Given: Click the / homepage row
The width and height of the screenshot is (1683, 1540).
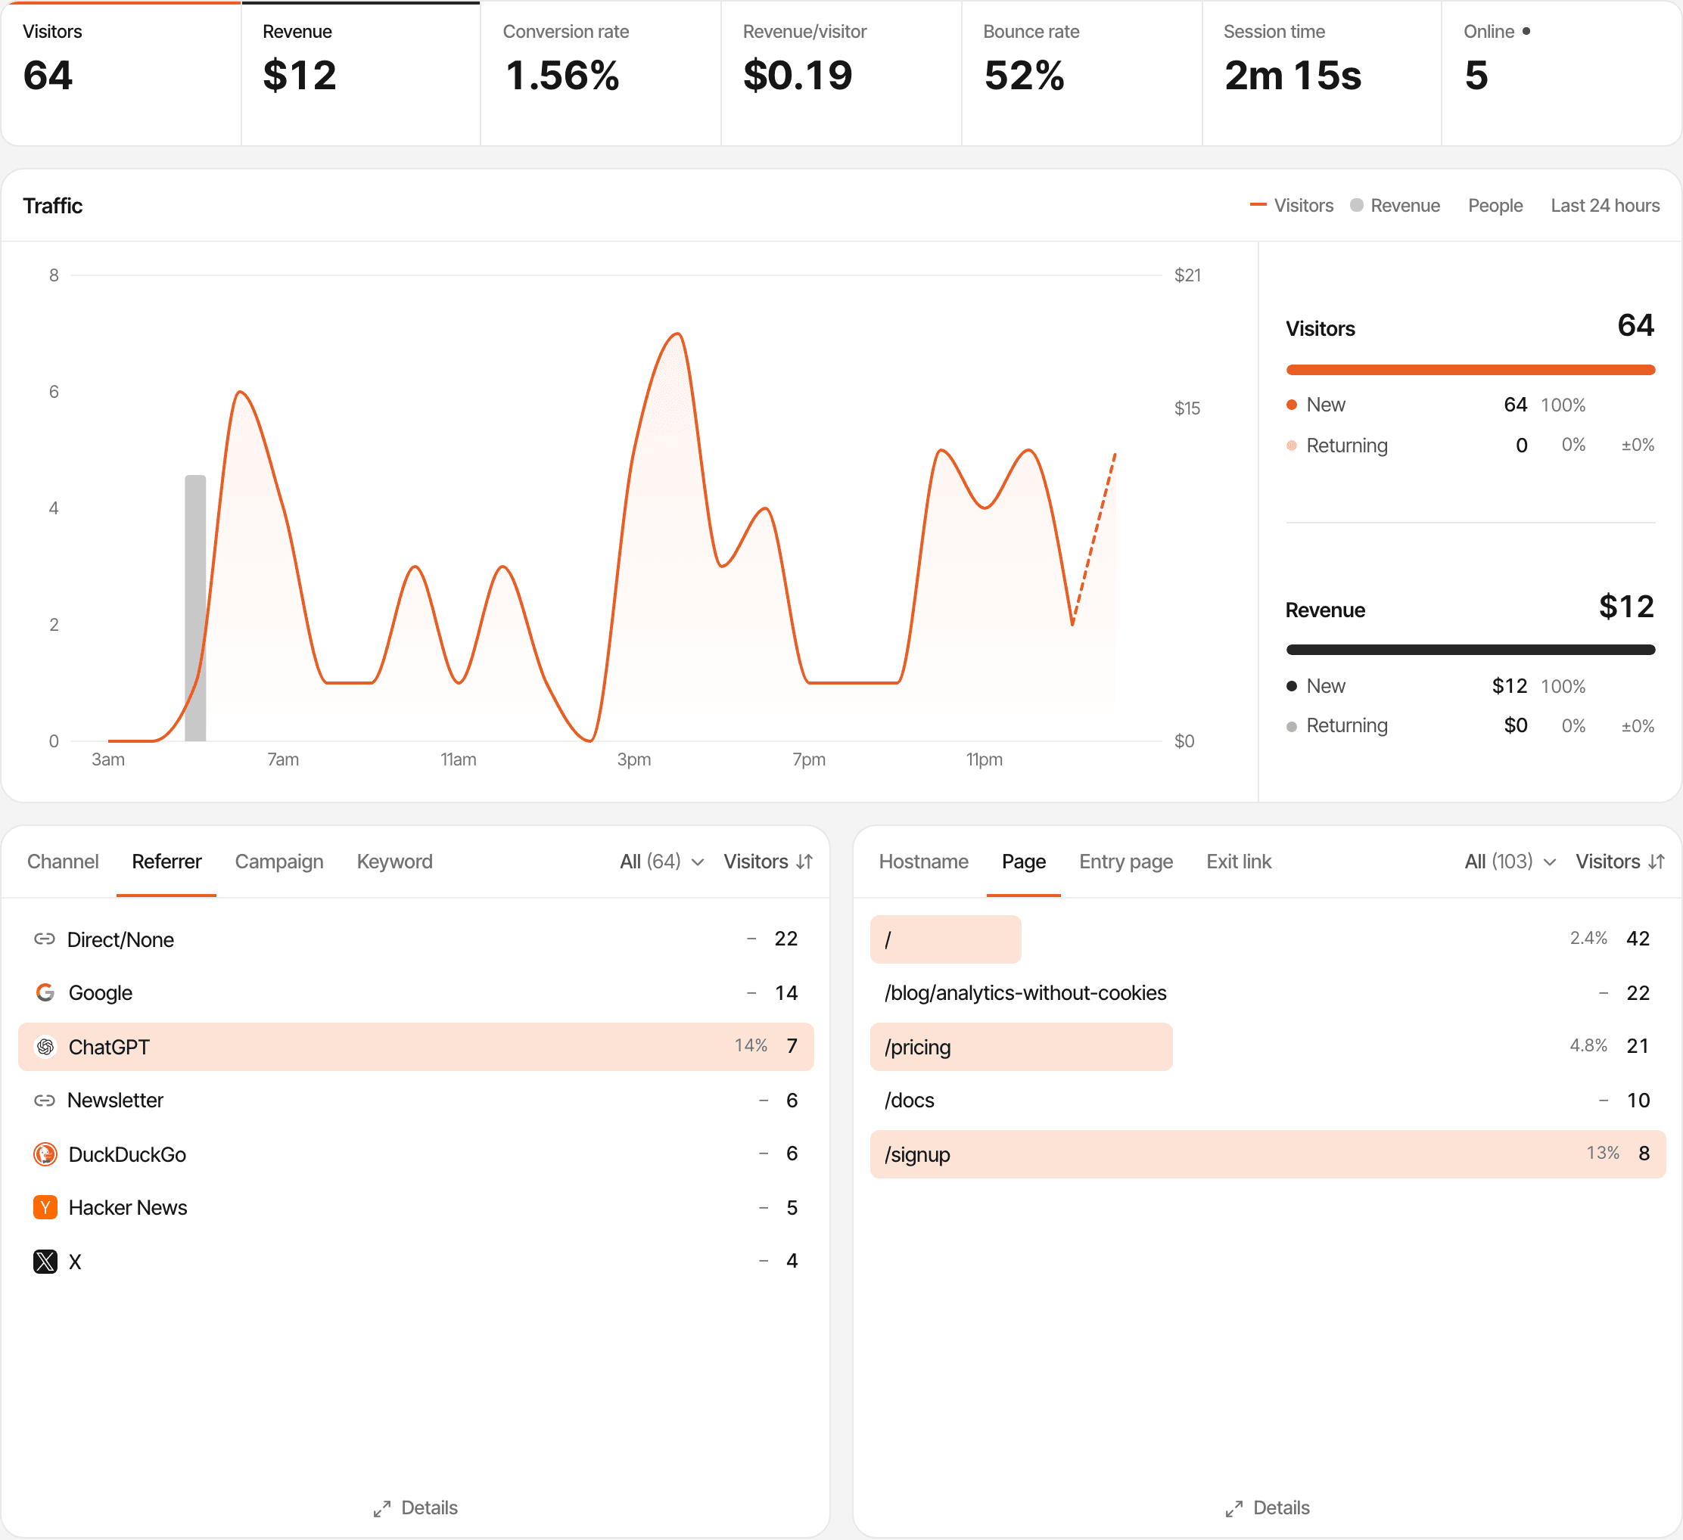Looking at the screenshot, I should pos(1268,939).
